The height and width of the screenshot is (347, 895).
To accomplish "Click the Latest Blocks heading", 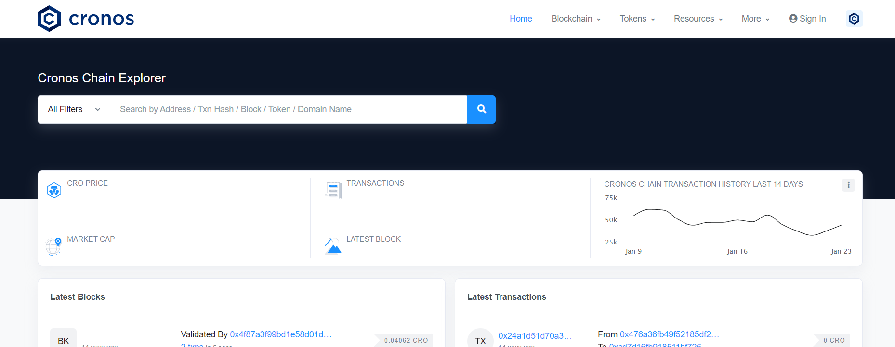I will [x=78, y=297].
